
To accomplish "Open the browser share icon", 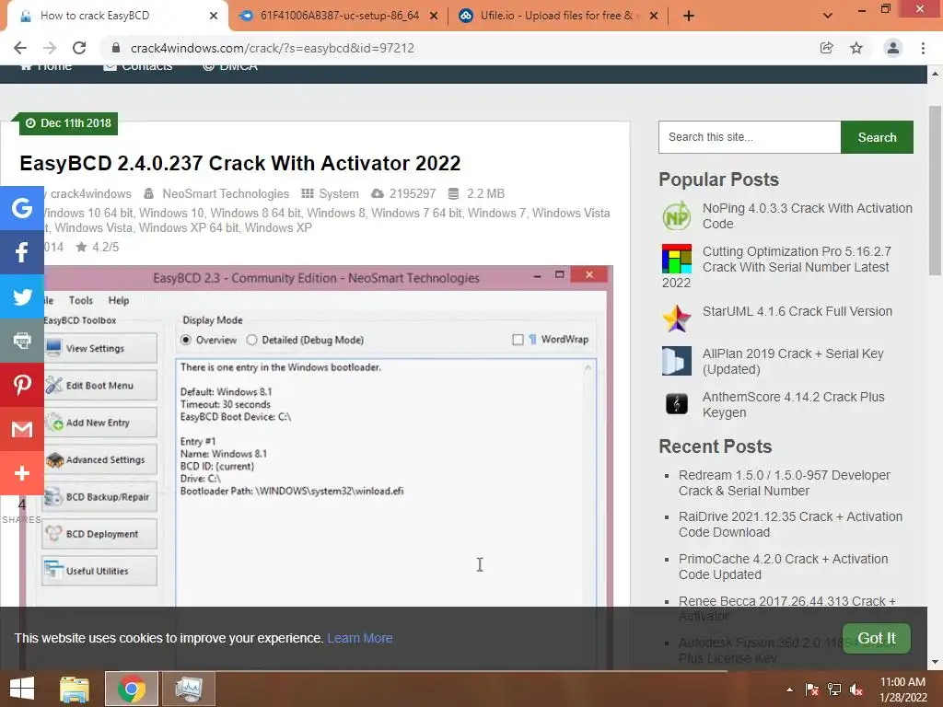I will tap(827, 48).
